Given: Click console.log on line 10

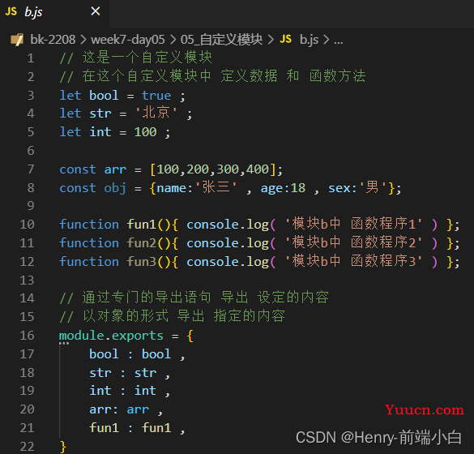Looking at the screenshot, I should tap(228, 225).
